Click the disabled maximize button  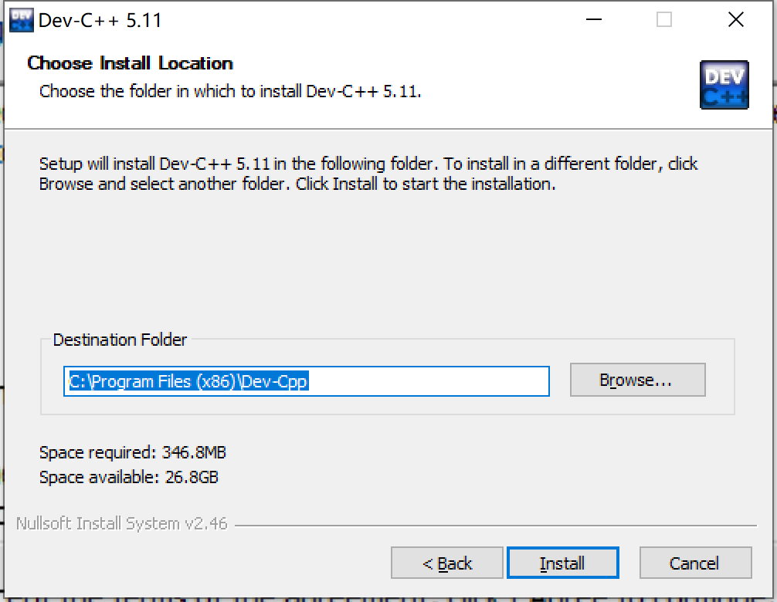(x=663, y=19)
